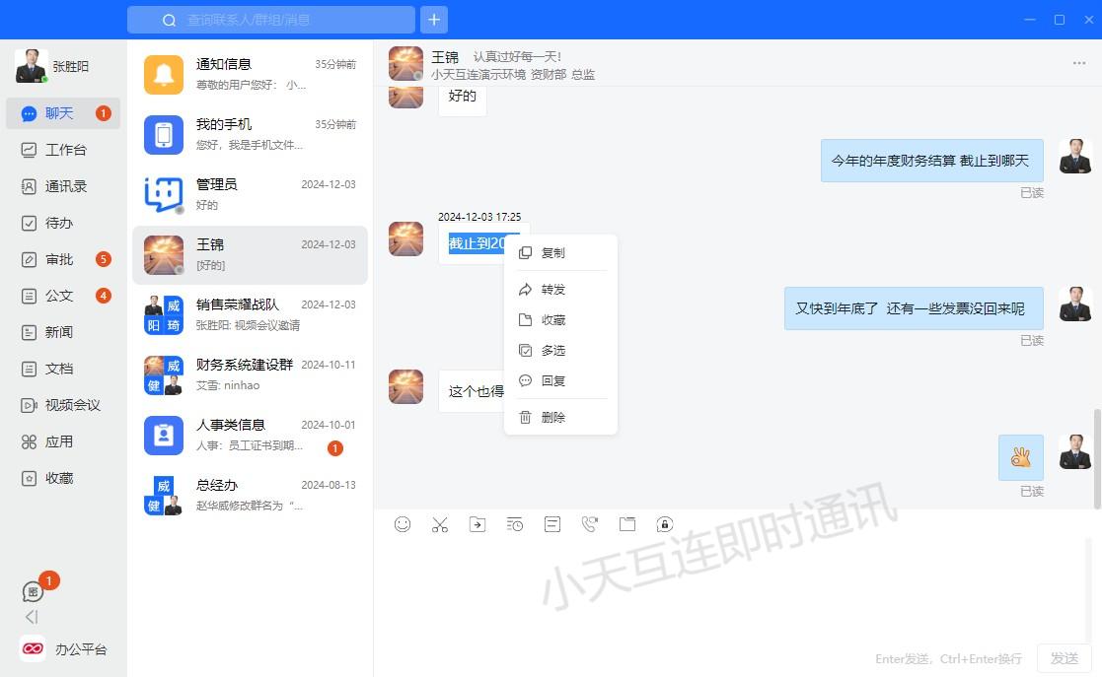Click 多选 to enable multi-select
1102x677 pixels.
[553, 351]
